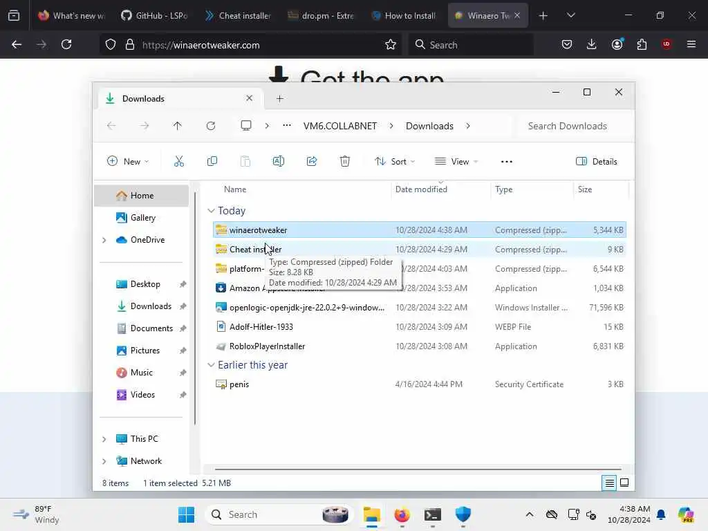Viewport: 708px width, 531px height.
Task: Click the PC monitor icon in address bar
Action: 246,126
